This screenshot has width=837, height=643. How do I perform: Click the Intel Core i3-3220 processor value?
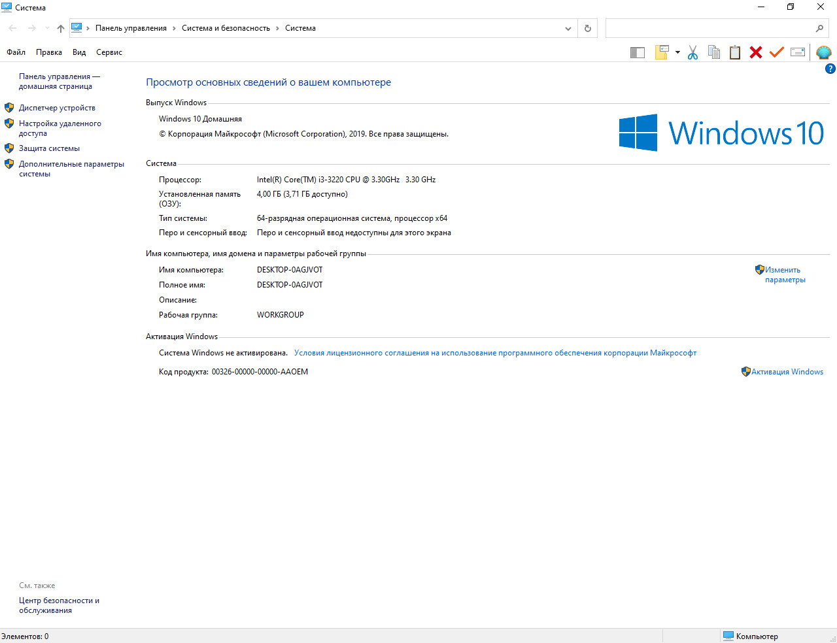(x=346, y=180)
